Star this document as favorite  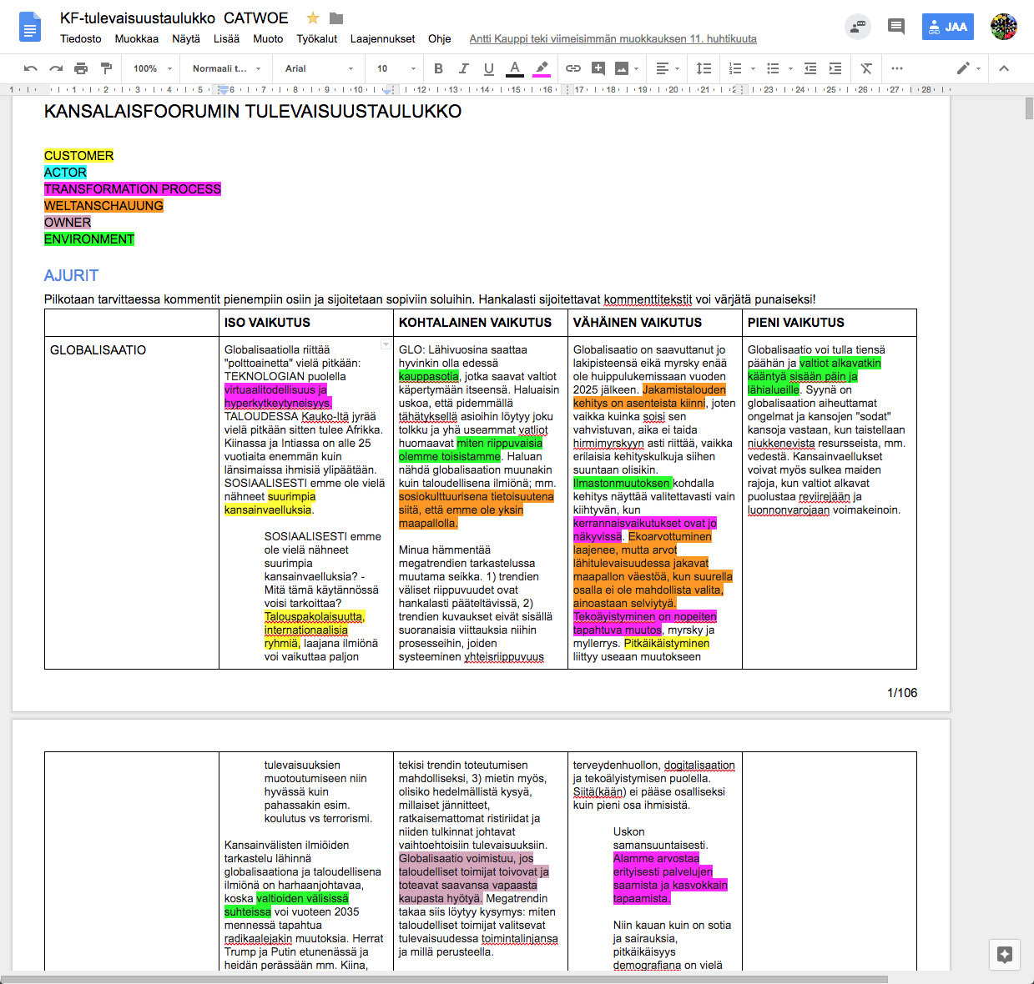tap(313, 18)
